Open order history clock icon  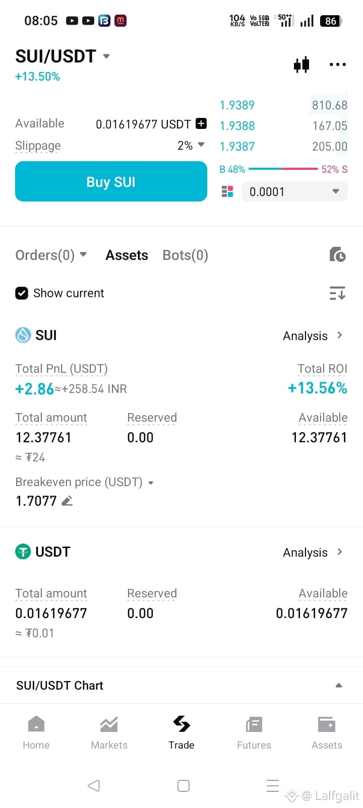point(337,254)
